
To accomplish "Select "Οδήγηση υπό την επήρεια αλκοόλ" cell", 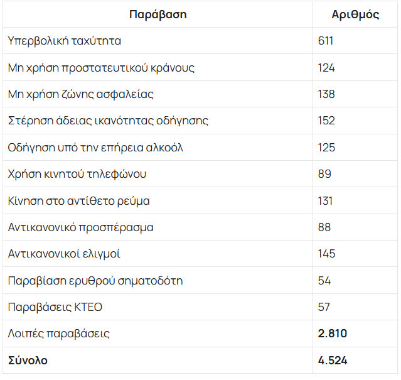I will [x=95, y=148].
